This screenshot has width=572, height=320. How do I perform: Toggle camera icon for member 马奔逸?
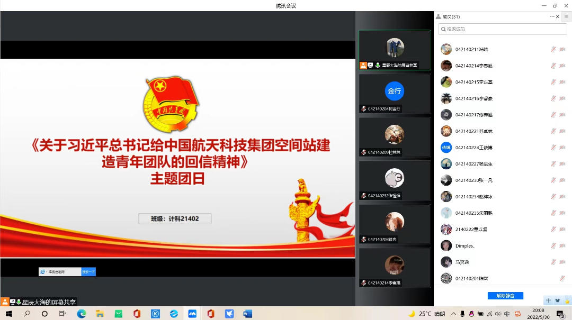point(562,262)
